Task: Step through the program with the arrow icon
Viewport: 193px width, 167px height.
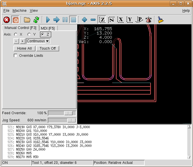Action: coord(56,20)
